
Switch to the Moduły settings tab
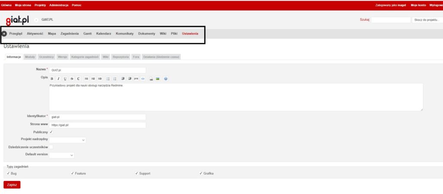tap(30, 57)
